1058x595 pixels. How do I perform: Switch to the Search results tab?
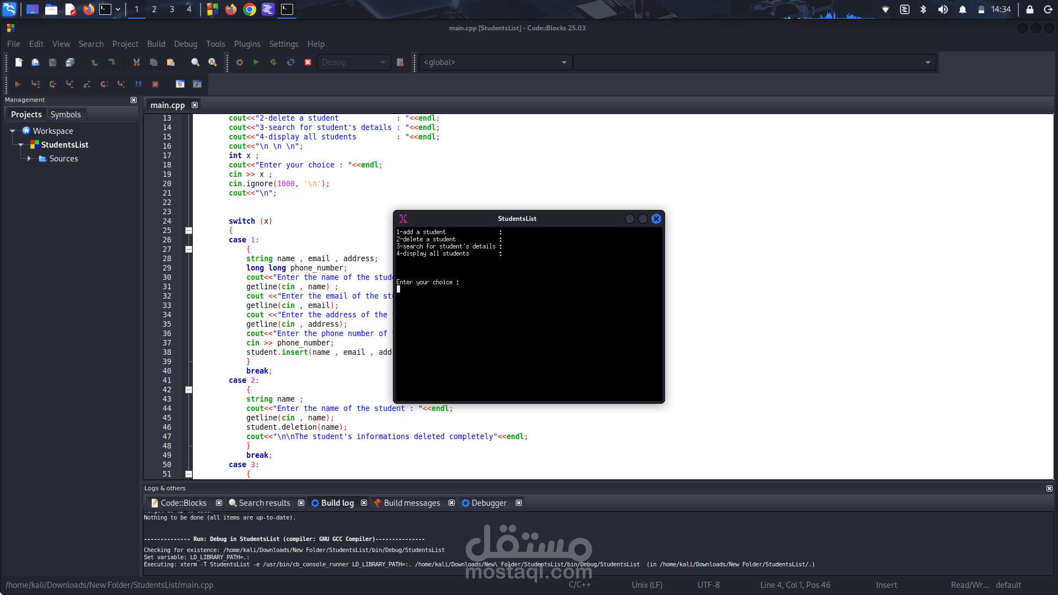(264, 503)
